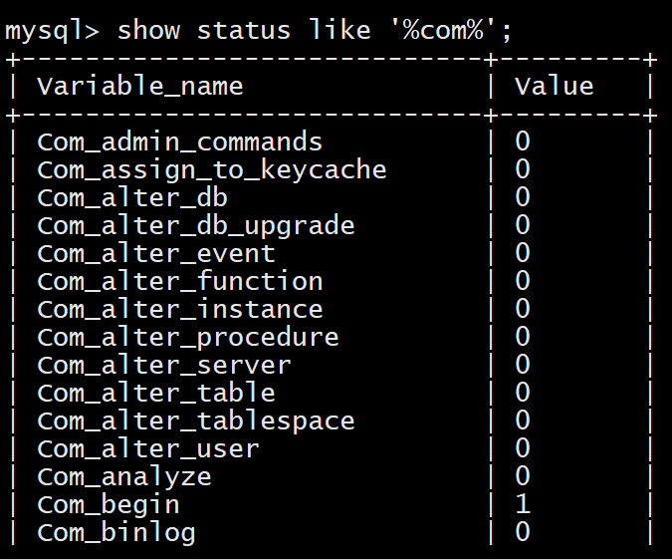The image size is (672, 559).
Task: Click on Com_alter_procedure text
Action: click(187, 337)
